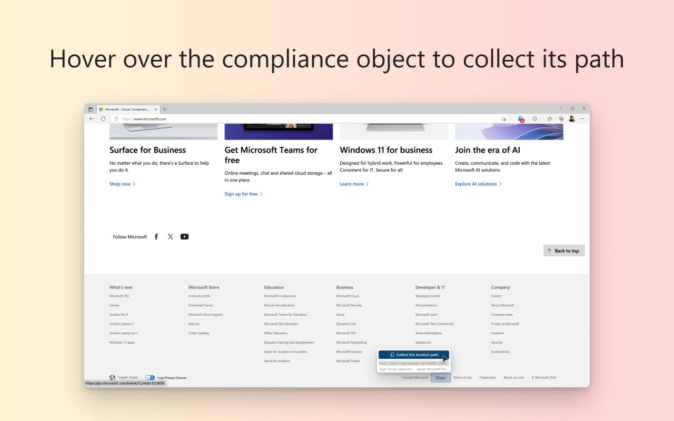Open the Collections icon
The height and width of the screenshot is (421, 674).
561,119
